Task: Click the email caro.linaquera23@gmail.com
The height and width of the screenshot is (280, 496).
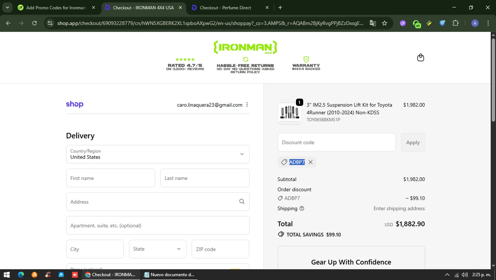Action: (x=210, y=105)
